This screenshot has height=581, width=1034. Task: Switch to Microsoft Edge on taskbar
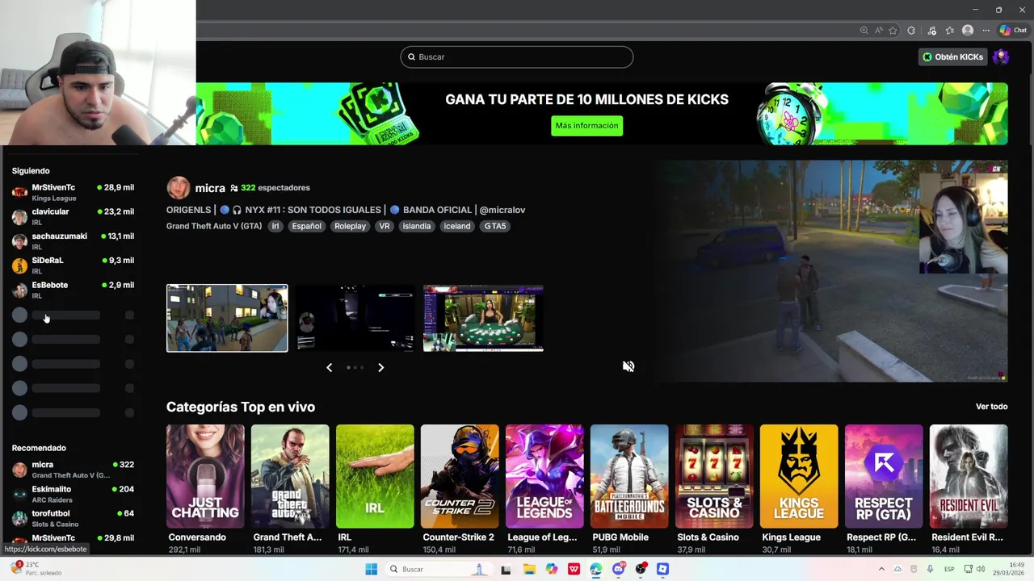[x=596, y=569]
